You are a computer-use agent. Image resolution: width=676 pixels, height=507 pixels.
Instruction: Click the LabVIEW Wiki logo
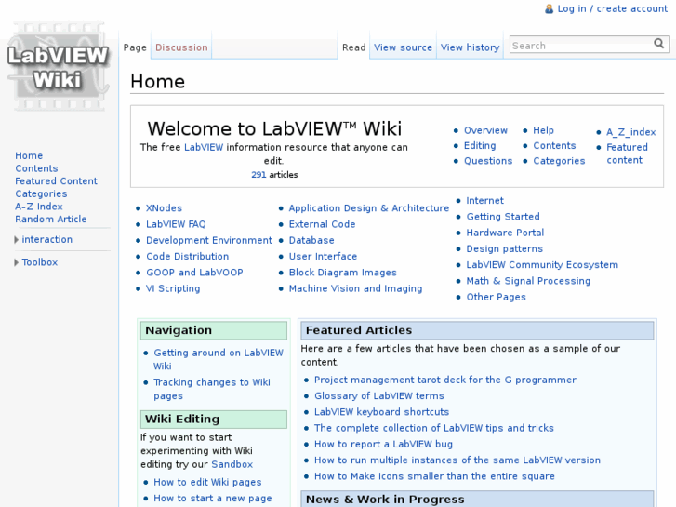coord(58,68)
